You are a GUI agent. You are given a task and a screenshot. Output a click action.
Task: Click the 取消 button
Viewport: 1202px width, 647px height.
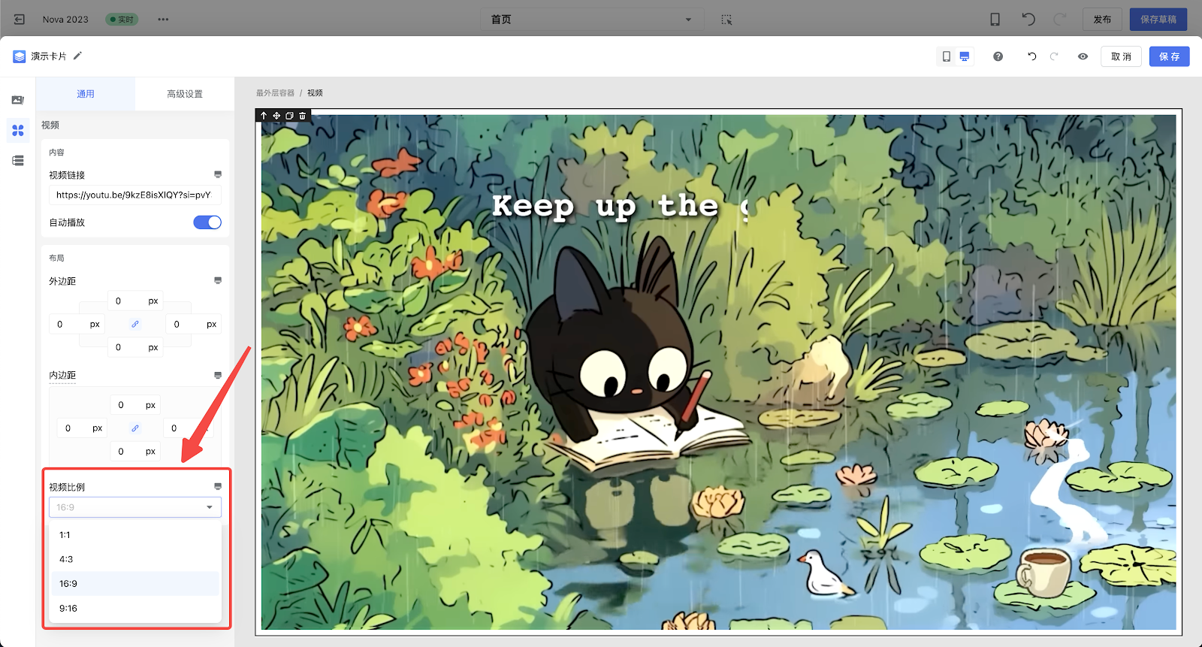click(1121, 56)
